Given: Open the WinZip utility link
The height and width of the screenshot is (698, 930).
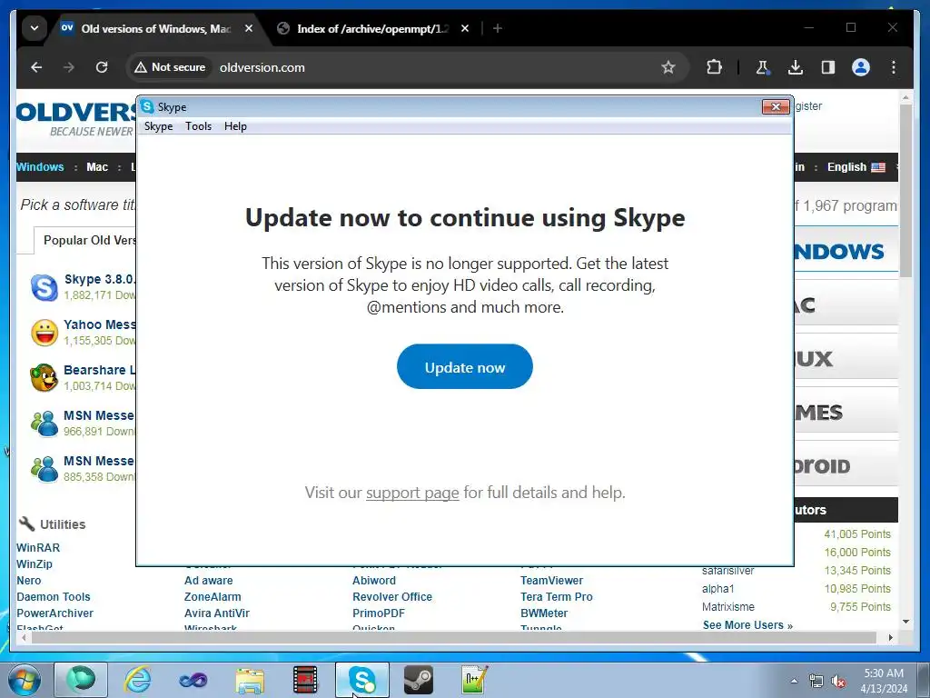Looking at the screenshot, I should click(35, 563).
